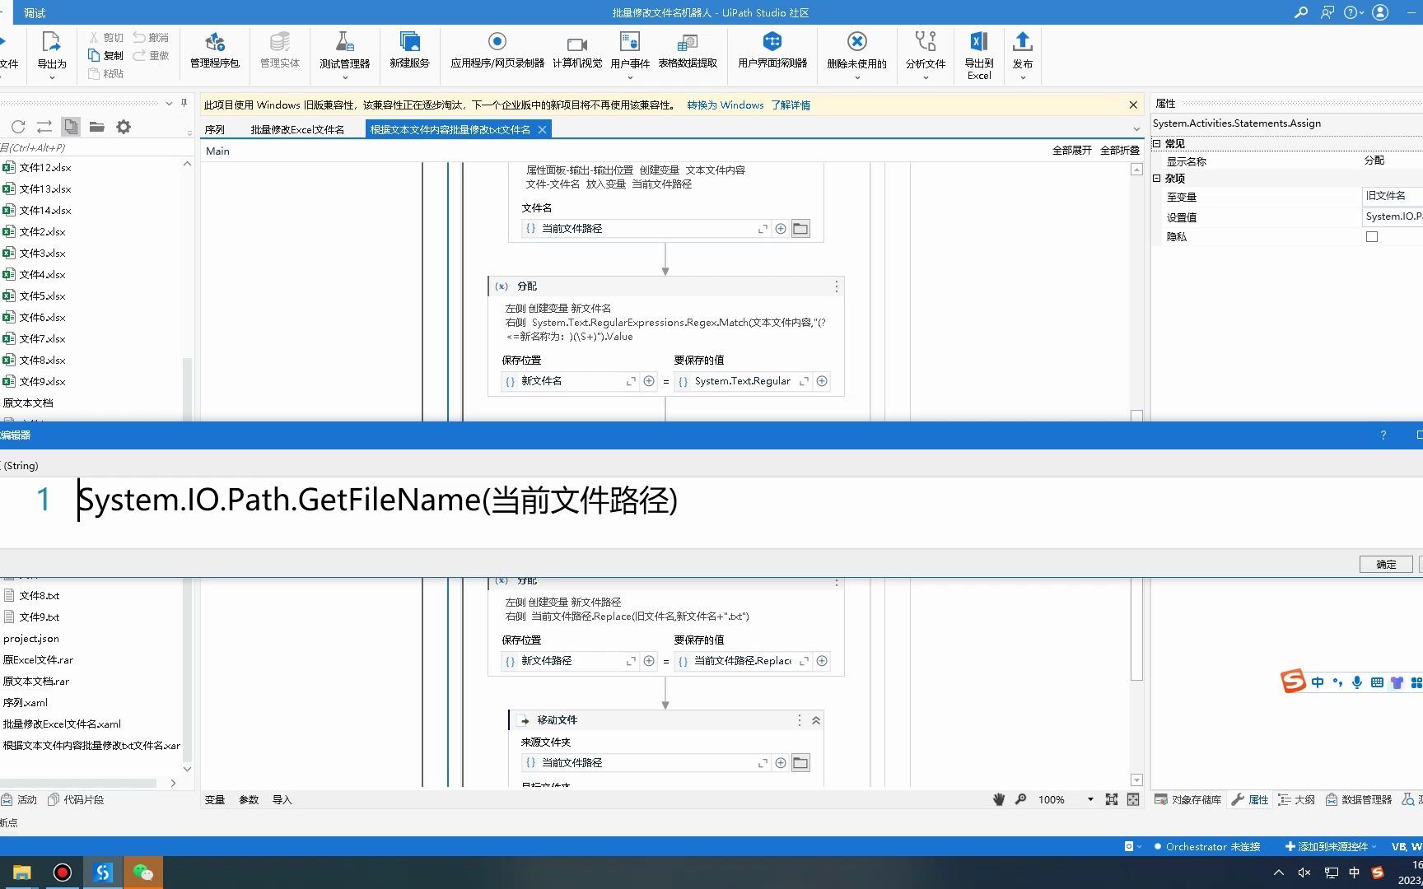The width and height of the screenshot is (1423, 889).
Task: Select the 变量 tab at the bottom panel
Action: 215,799
